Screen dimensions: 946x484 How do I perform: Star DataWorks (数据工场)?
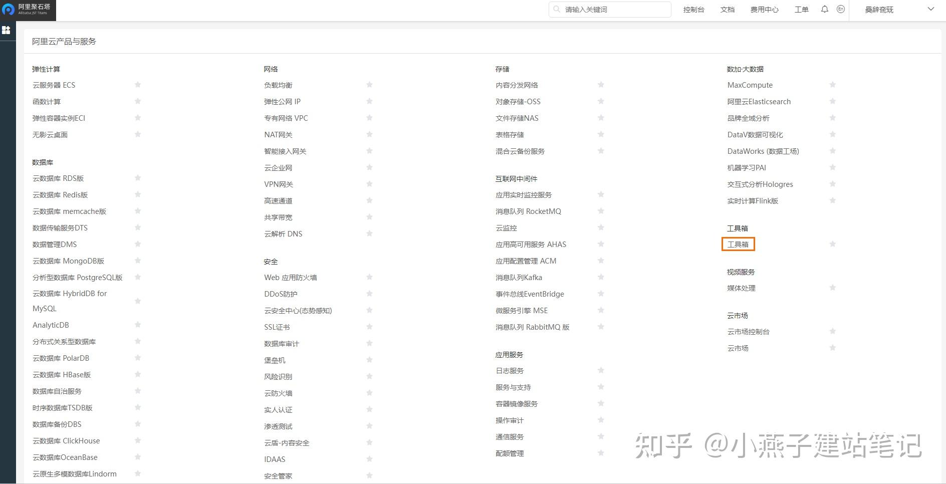click(832, 151)
